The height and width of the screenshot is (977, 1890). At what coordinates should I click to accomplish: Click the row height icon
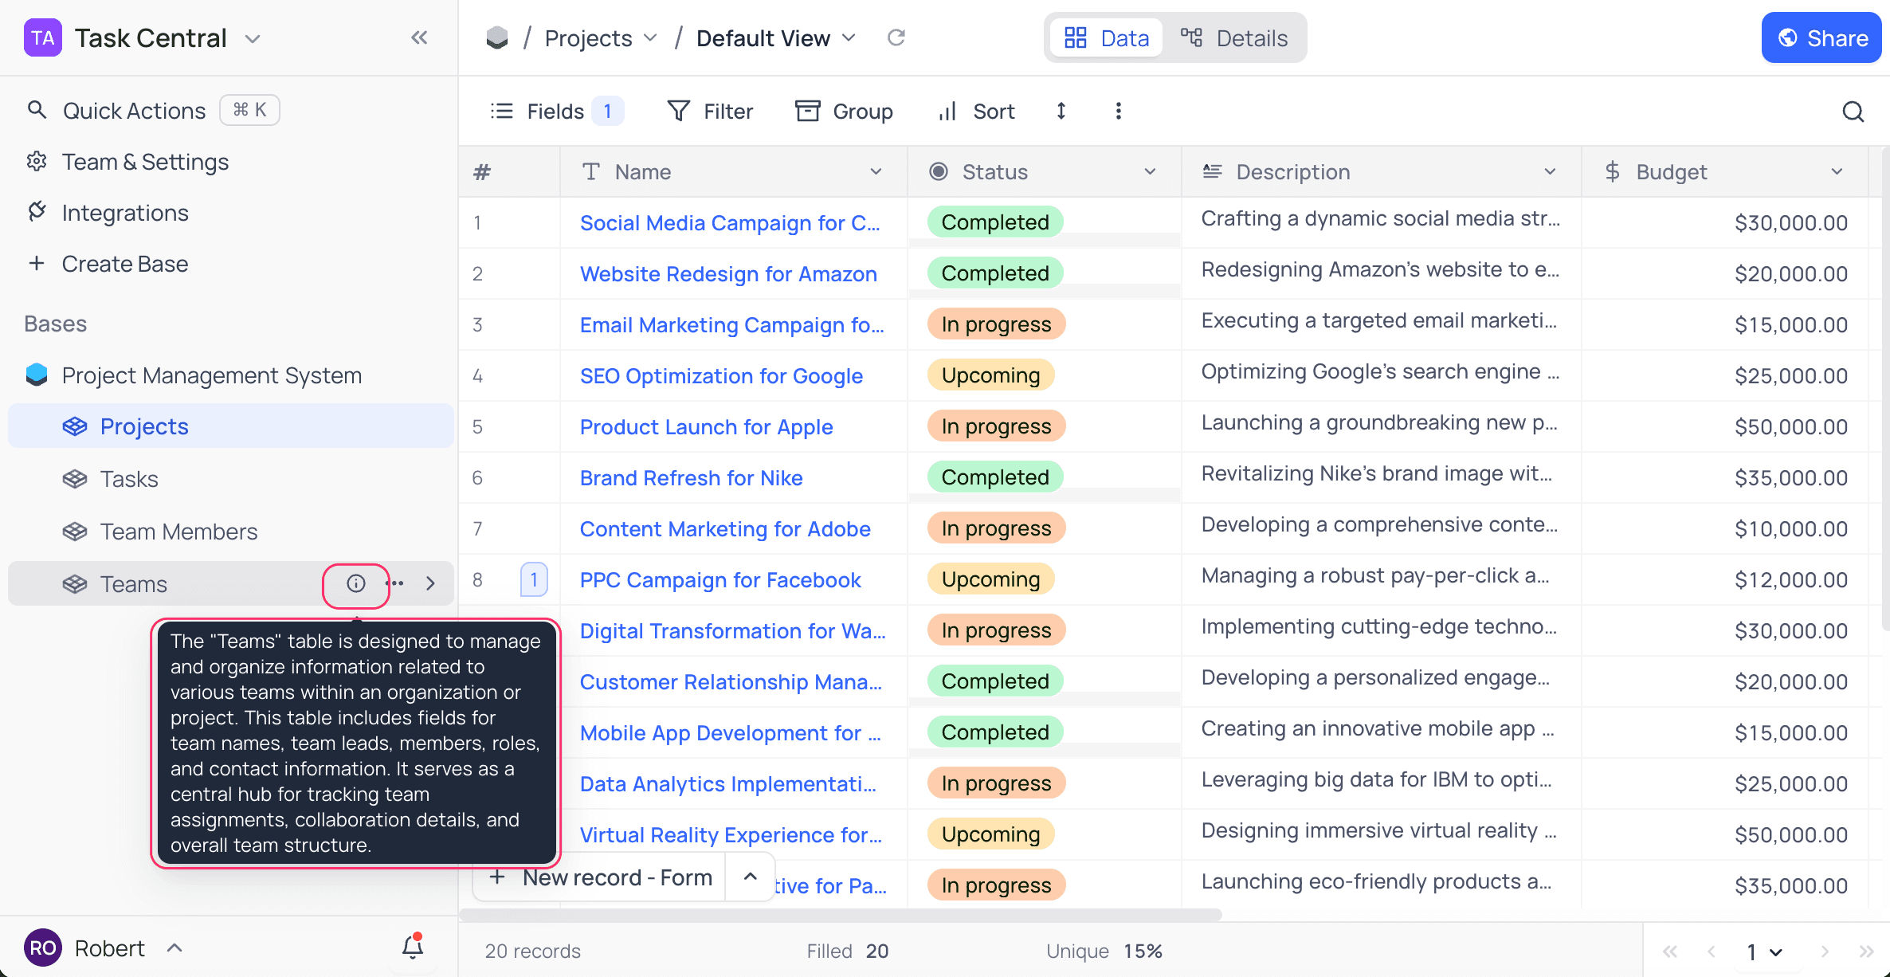(1061, 111)
